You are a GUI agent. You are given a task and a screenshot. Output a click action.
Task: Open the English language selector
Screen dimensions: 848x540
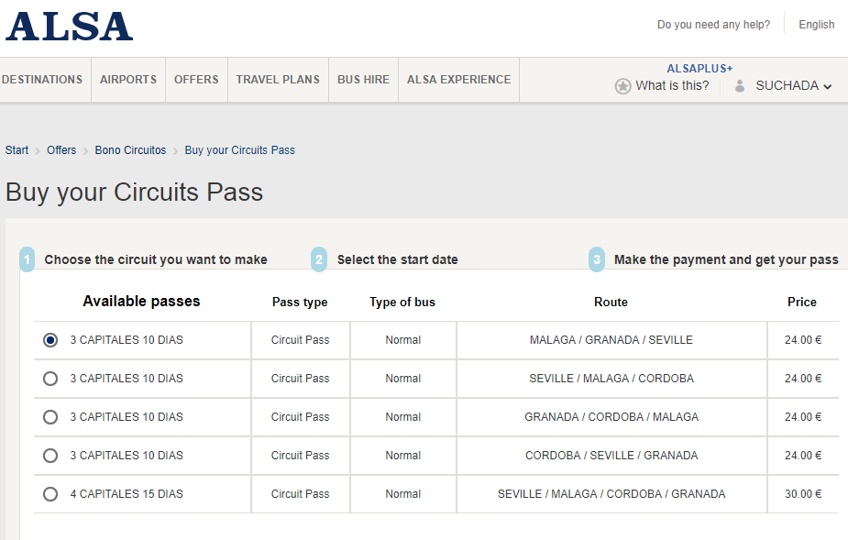[816, 25]
